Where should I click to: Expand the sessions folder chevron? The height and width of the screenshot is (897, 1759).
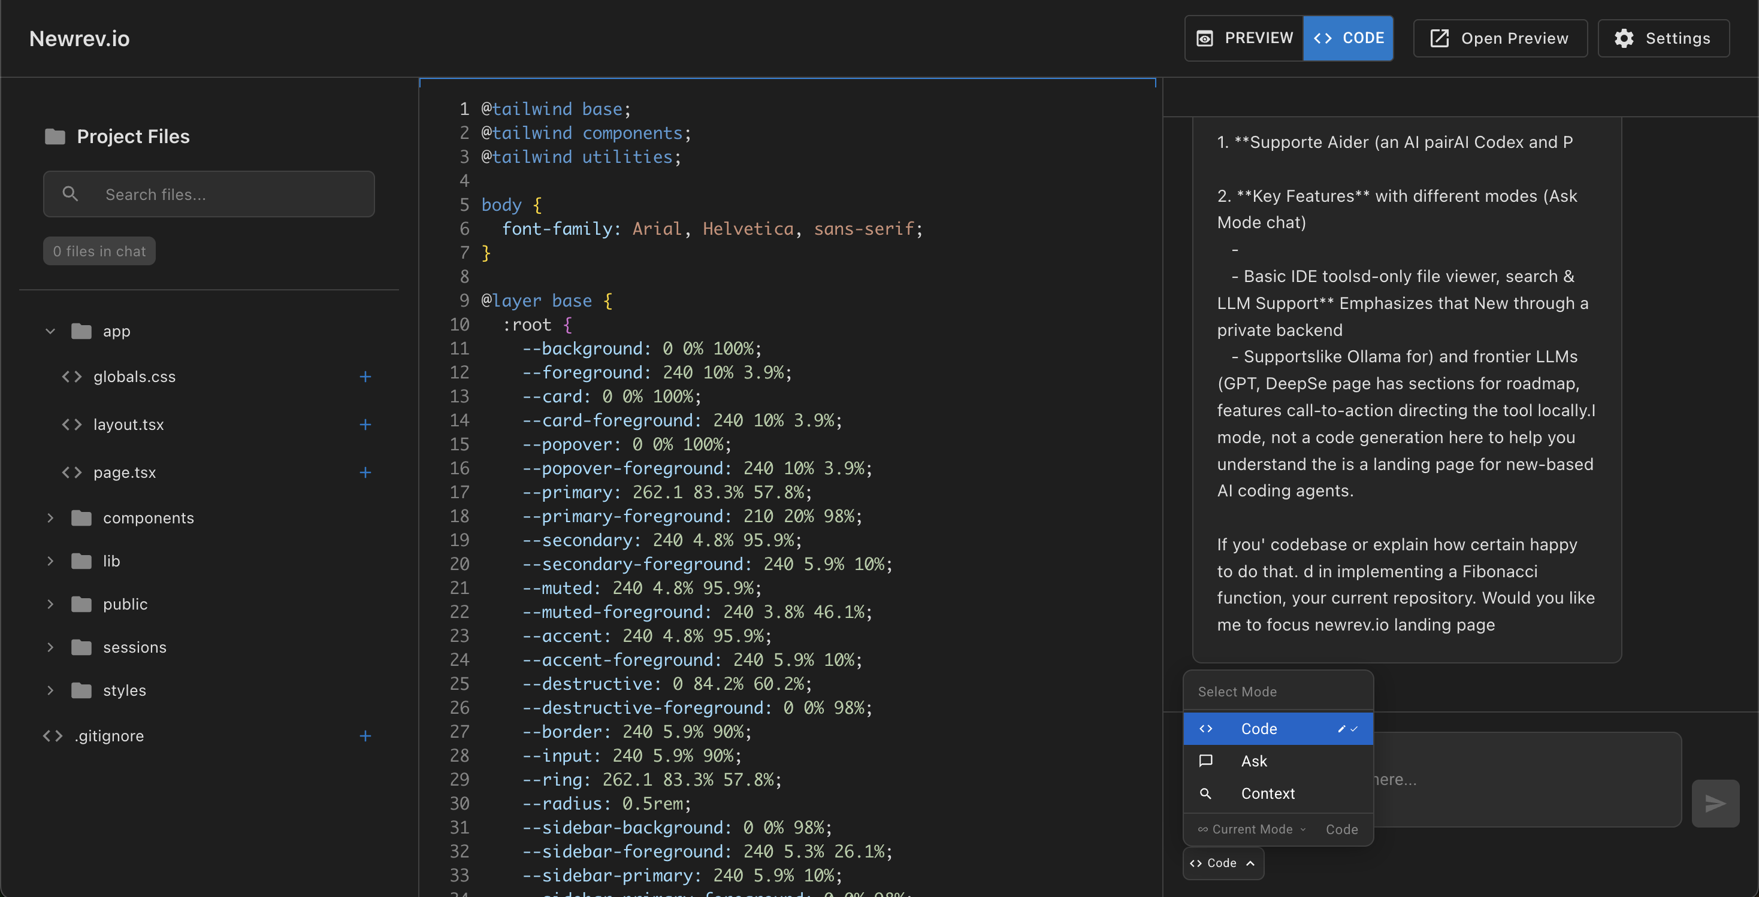click(x=50, y=647)
